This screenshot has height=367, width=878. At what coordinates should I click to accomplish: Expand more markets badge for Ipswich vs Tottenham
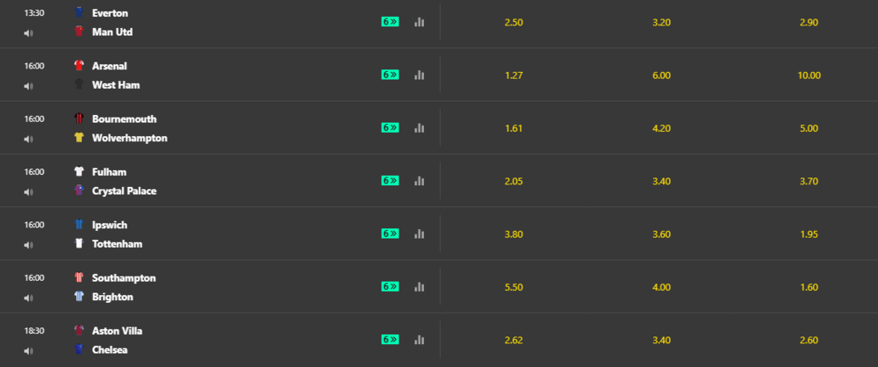tap(391, 234)
